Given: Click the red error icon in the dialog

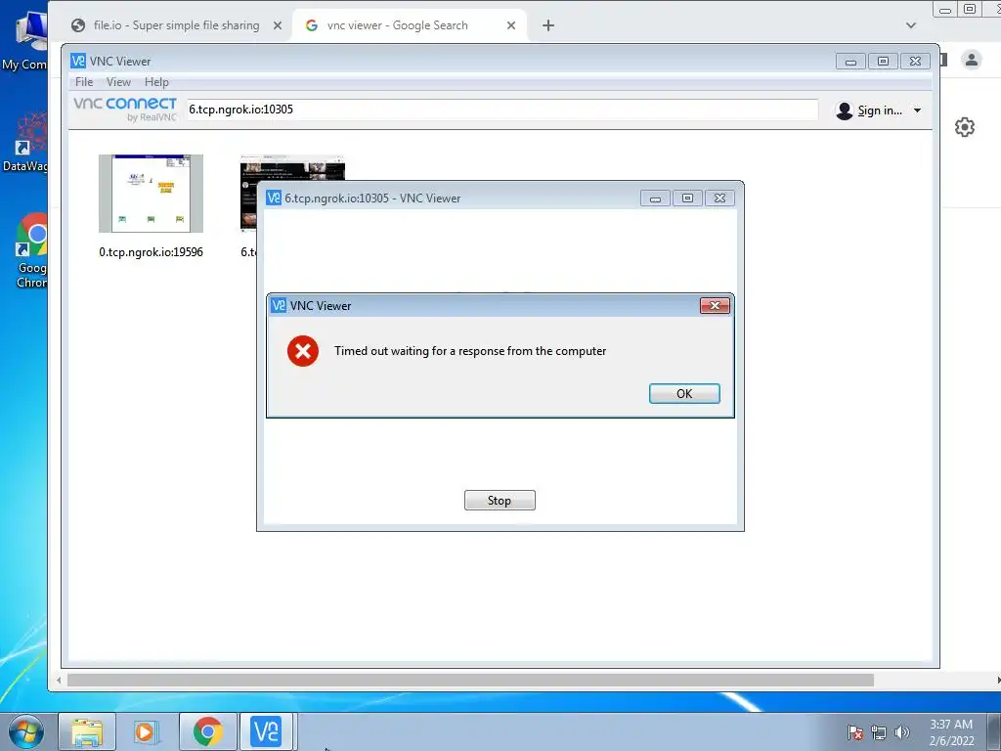Looking at the screenshot, I should coord(303,351).
